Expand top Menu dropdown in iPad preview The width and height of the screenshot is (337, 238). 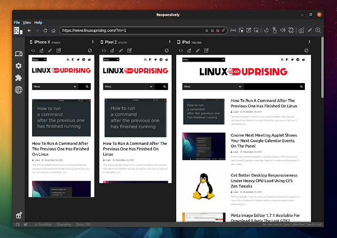tap(204, 60)
